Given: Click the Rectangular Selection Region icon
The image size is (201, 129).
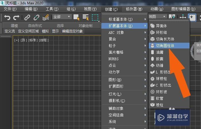Looking at the screenshot, I should pos(95,17).
